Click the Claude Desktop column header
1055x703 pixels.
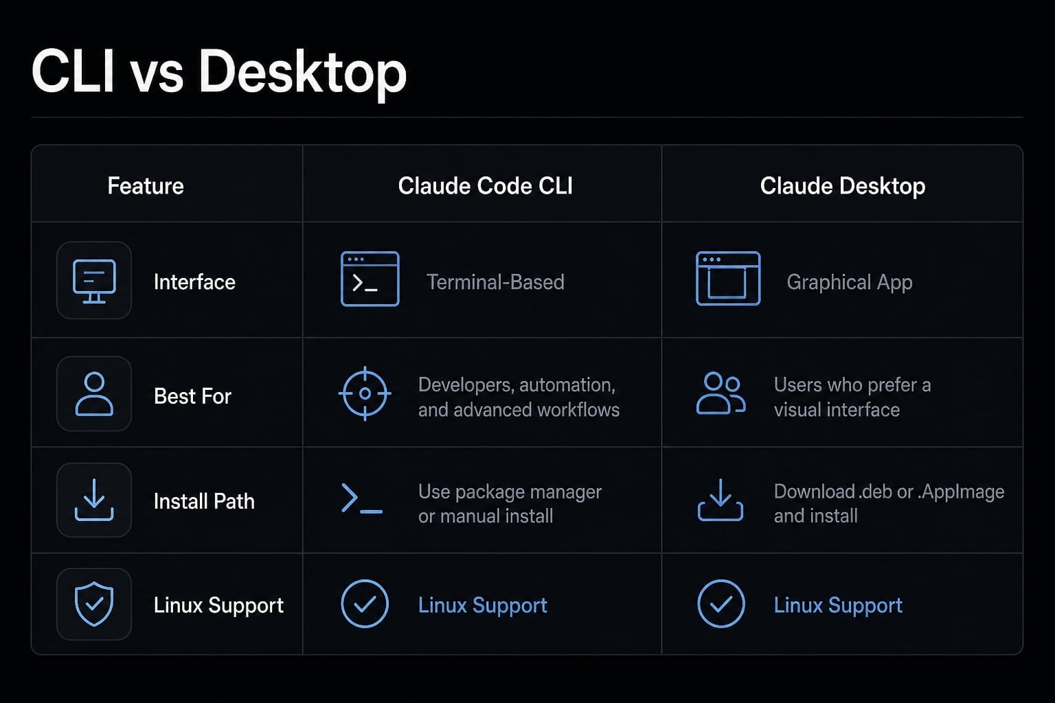(843, 186)
